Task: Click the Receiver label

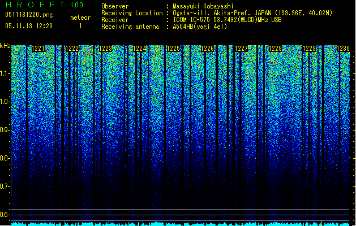Action: pyautogui.click(x=115, y=20)
